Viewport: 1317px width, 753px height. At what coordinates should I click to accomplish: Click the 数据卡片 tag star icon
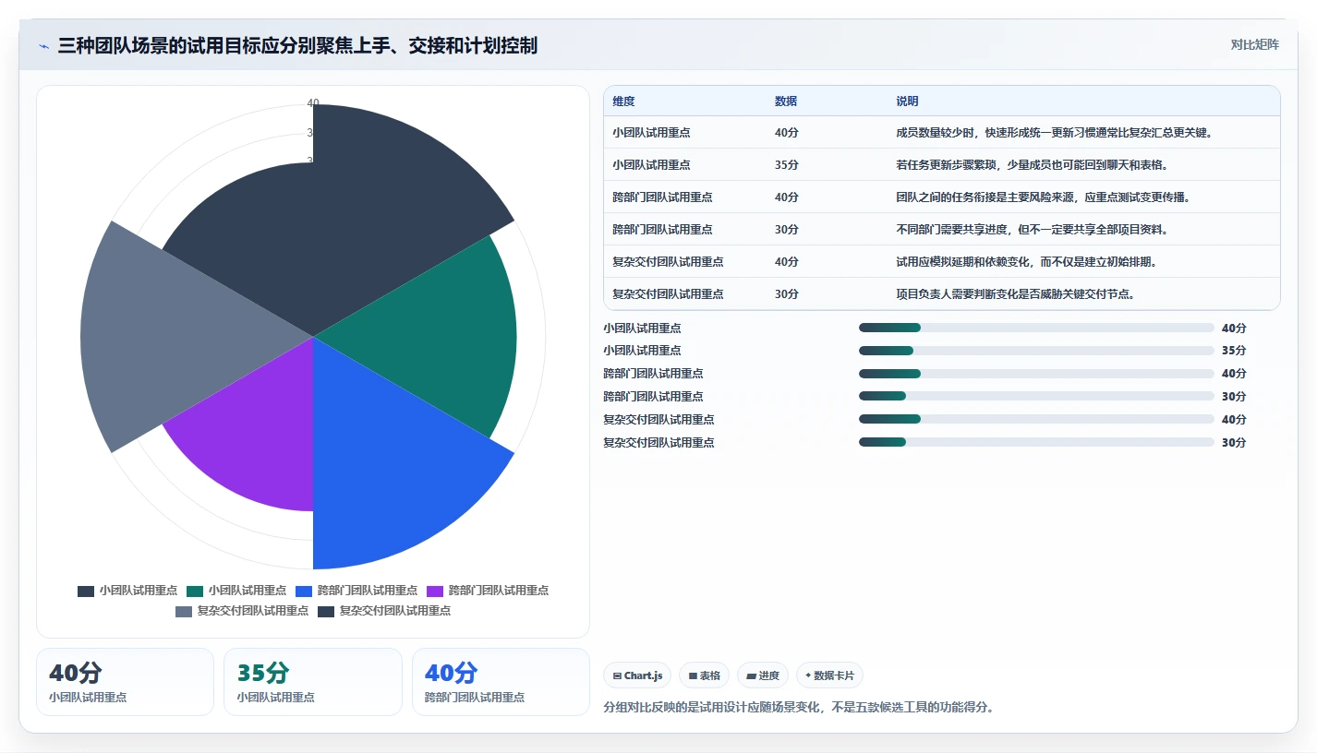coord(807,675)
